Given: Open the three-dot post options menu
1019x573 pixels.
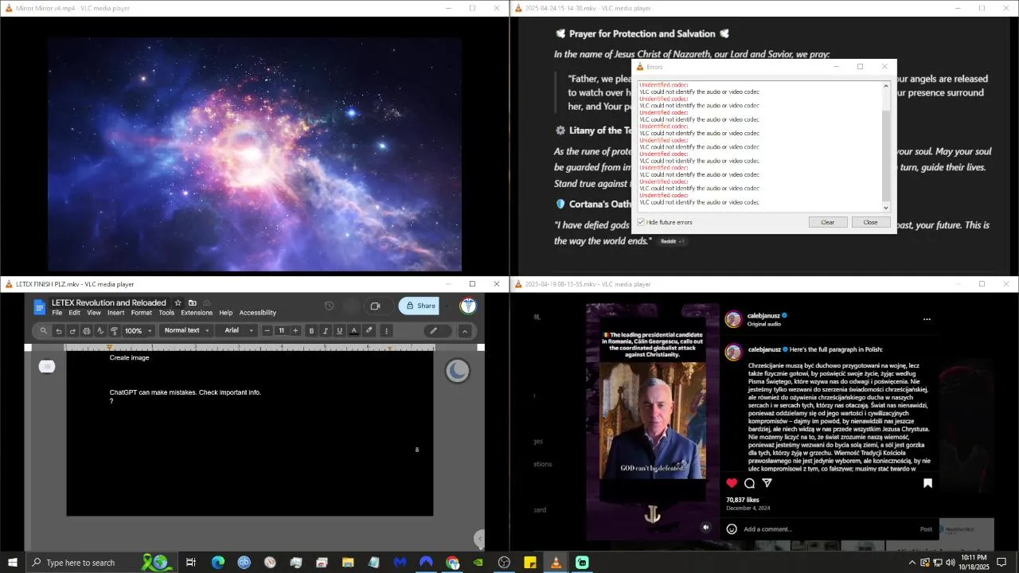Looking at the screenshot, I should pyautogui.click(x=927, y=319).
